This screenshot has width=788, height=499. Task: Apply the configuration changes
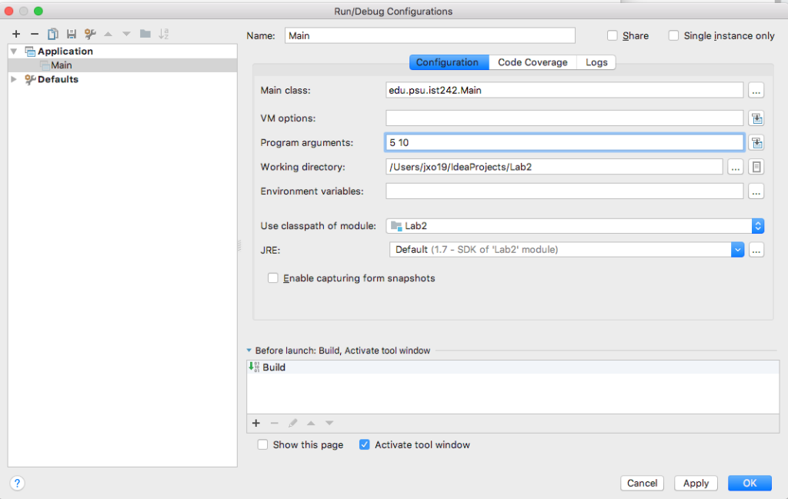(695, 483)
